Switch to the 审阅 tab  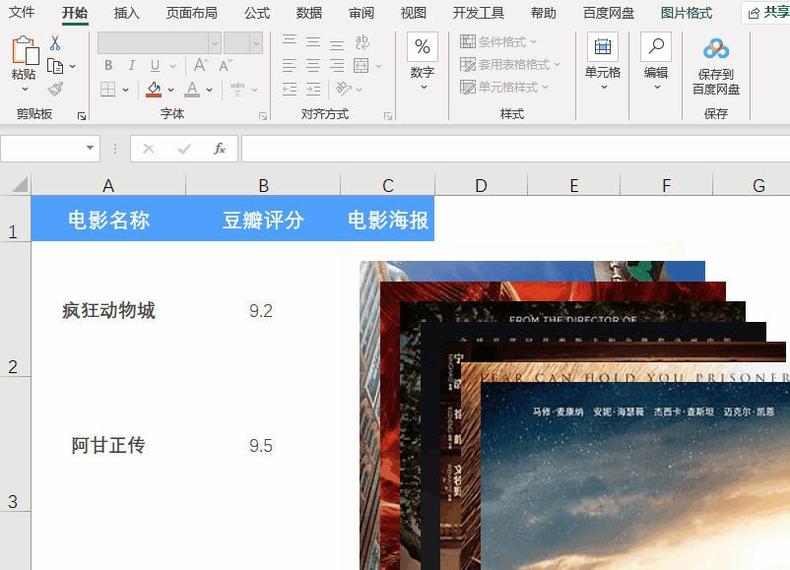tap(362, 13)
